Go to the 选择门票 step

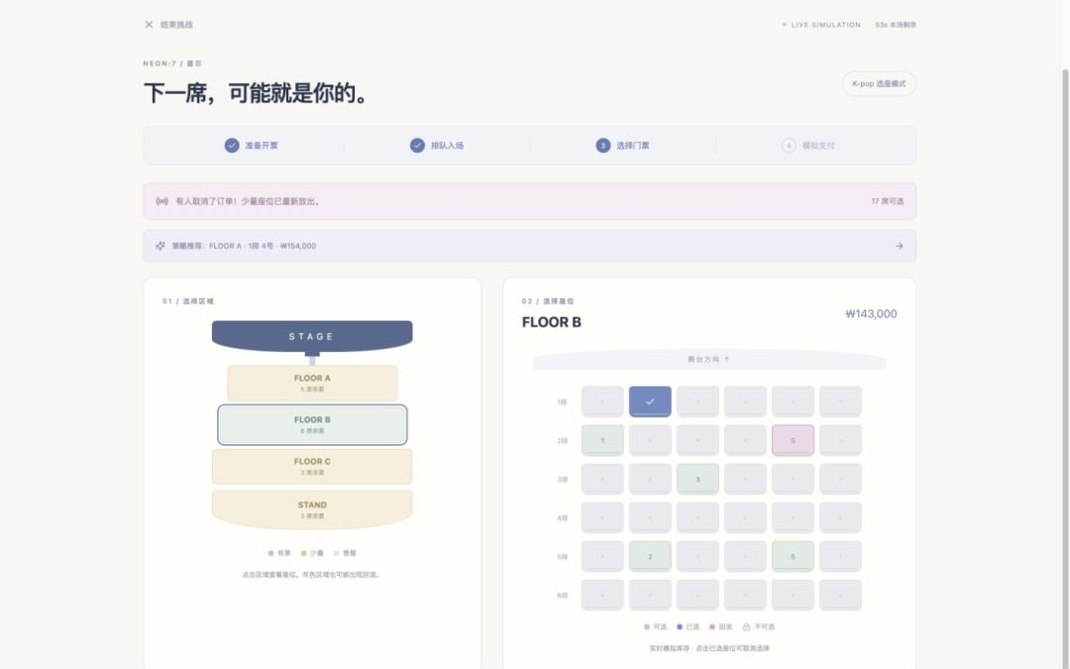coord(622,146)
